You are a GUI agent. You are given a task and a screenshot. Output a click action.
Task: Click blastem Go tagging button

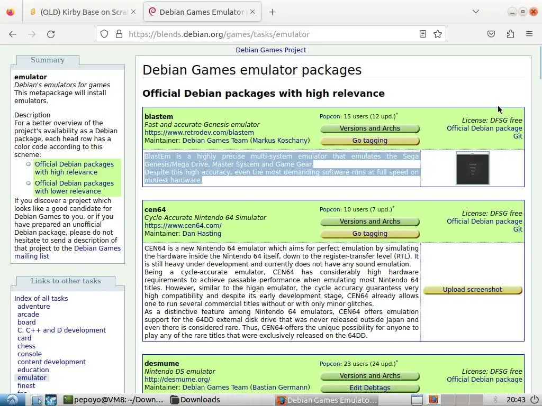click(370, 141)
